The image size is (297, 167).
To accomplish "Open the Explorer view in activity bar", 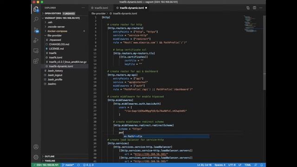I will [x=36, y=9].
